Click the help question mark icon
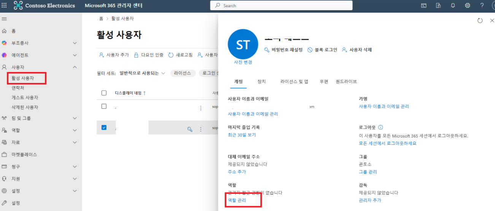495x211 pixels. [x=482, y=6]
